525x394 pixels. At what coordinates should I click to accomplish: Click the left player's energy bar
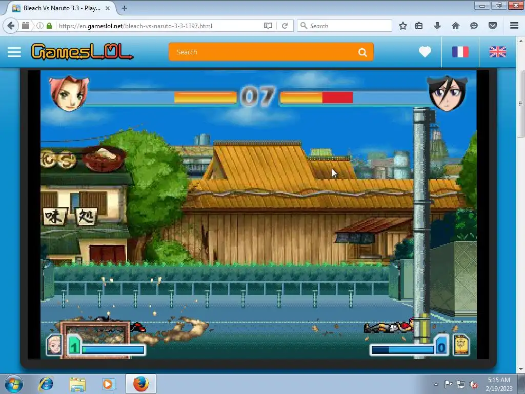click(x=113, y=350)
